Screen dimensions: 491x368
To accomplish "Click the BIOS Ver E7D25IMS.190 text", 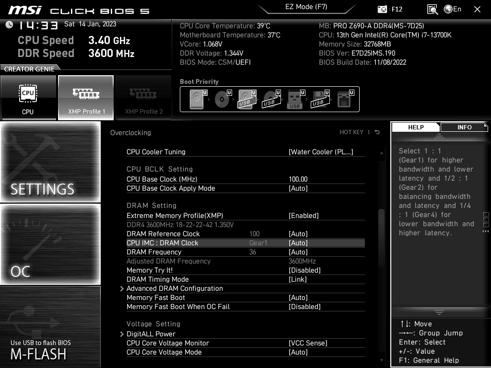I will (x=357, y=53).
